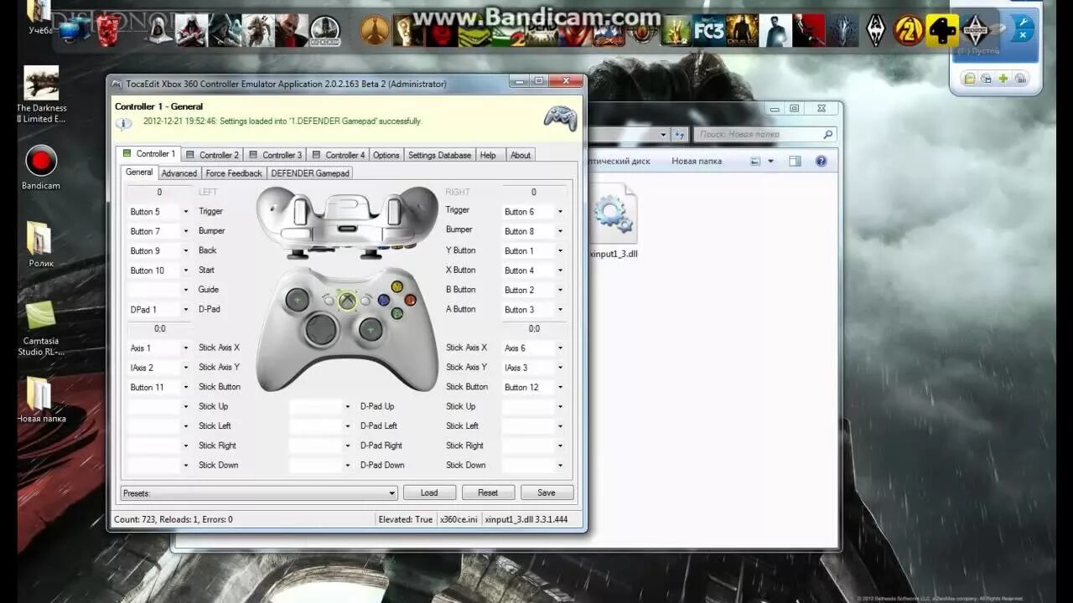Click the Explorer search field
1073x603 pixels.
coord(765,134)
